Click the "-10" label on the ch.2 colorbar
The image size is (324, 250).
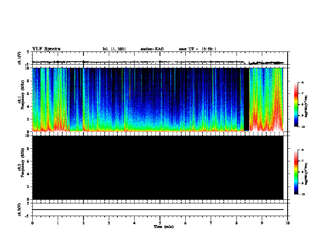[302, 194]
